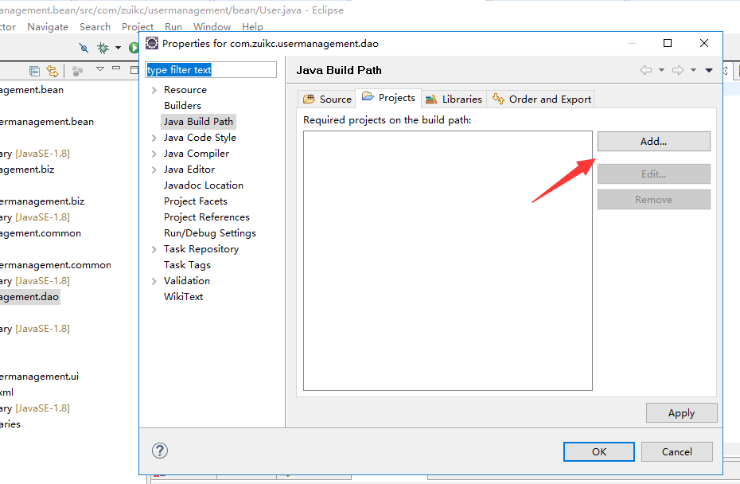Image resolution: width=740 pixels, height=484 pixels.
Task: Open the Javadoc Location page
Action: (x=204, y=185)
